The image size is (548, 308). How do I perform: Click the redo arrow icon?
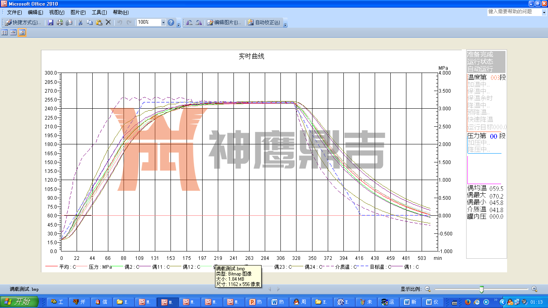(x=129, y=22)
